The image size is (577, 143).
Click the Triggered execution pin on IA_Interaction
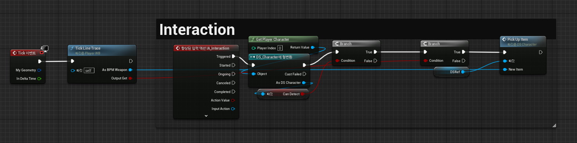[233, 57]
